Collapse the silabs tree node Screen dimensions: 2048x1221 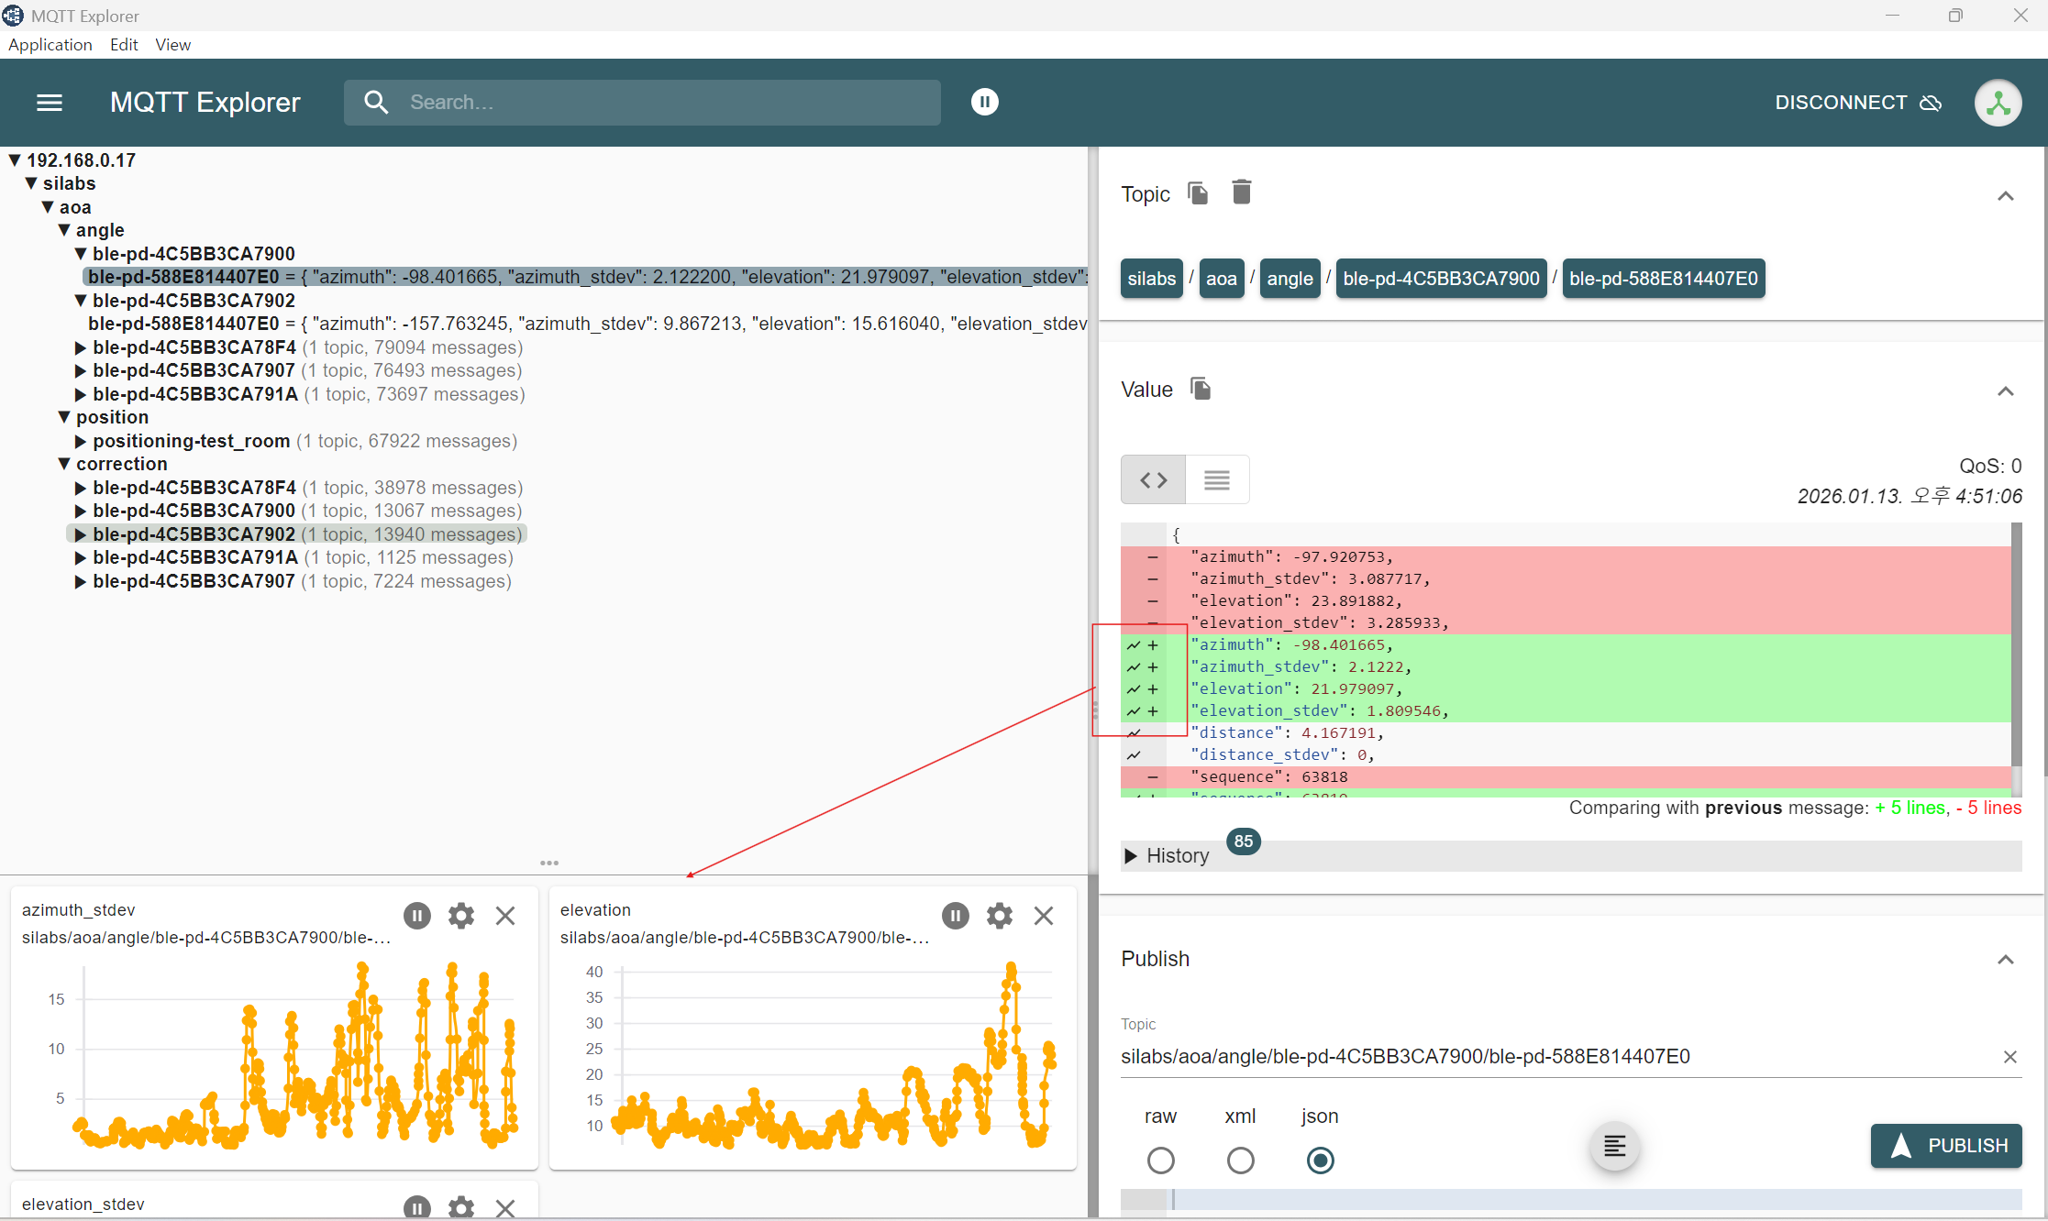[31, 183]
